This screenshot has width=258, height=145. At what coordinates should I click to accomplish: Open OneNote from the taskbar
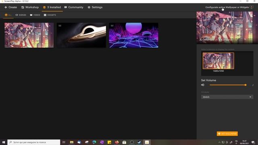click(x=102, y=142)
